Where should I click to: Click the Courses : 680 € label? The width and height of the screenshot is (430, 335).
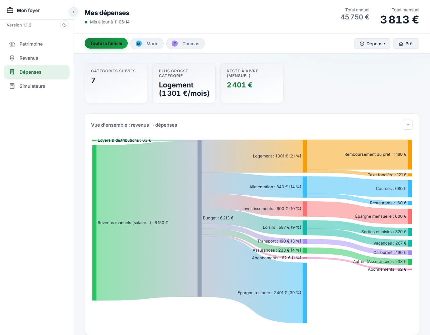[x=391, y=189]
